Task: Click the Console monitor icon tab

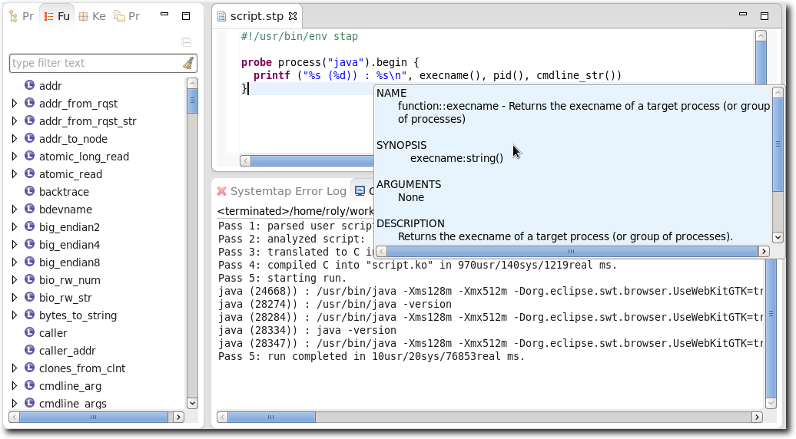Action: pos(360,191)
